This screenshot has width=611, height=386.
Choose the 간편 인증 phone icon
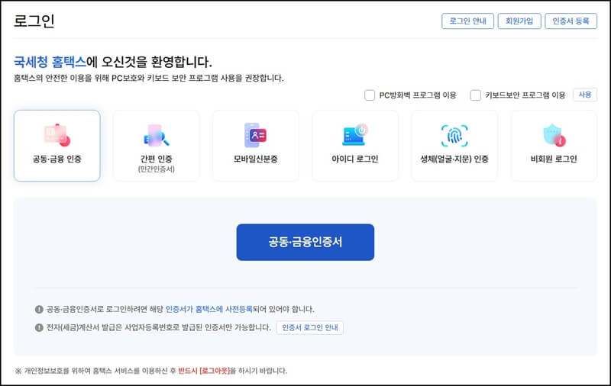(x=157, y=135)
